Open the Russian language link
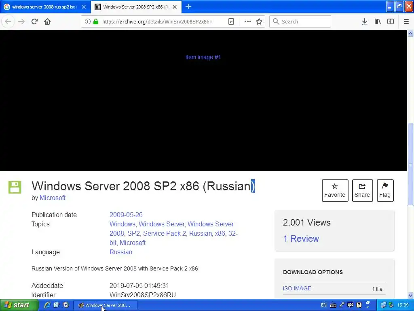The width and height of the screenshot is (414, 311). click(120, 252)
